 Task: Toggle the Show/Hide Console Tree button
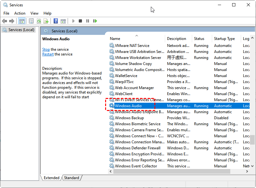click(x=22, y=21)
